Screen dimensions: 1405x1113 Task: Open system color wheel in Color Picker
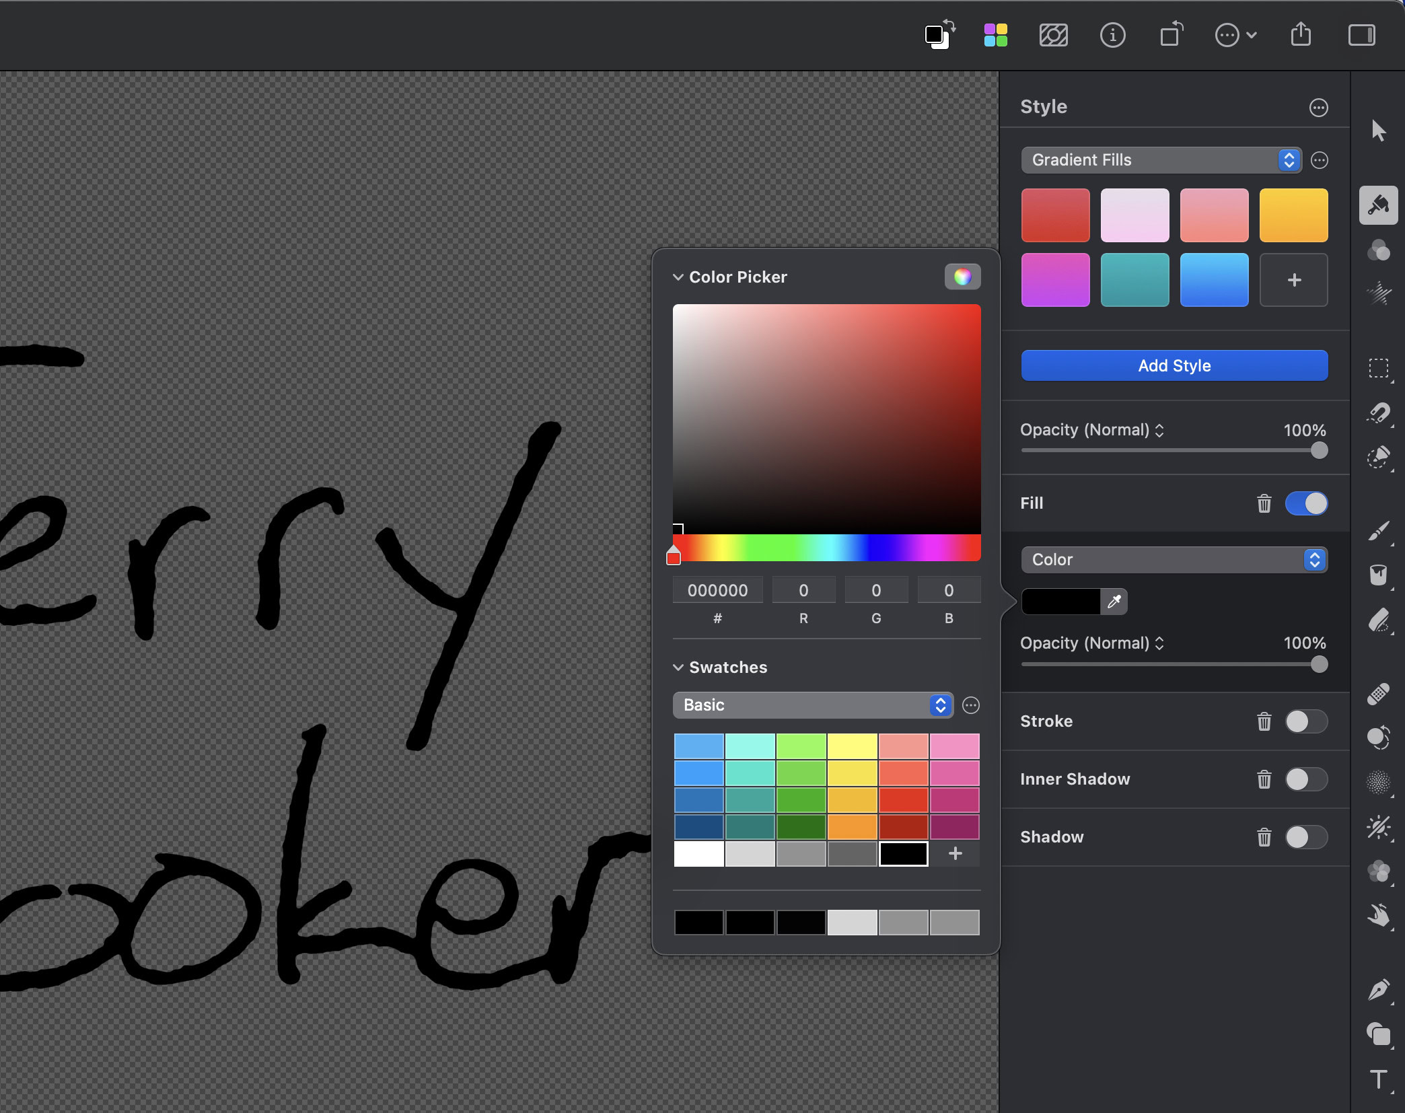[x=962, y=277]
